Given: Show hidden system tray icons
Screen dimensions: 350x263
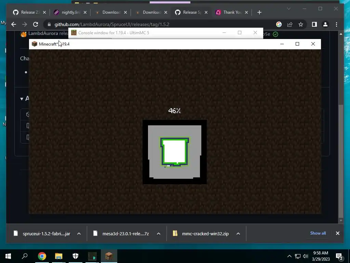Looking at the screenshot, I should 289,256.
